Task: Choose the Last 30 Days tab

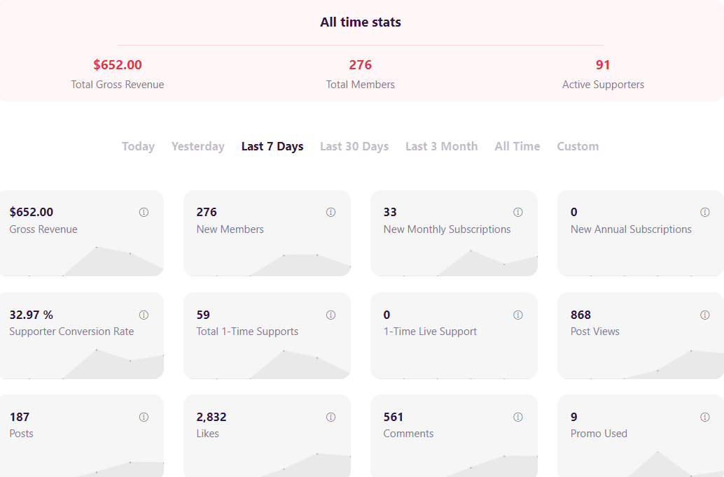Action: click(354, 147)
